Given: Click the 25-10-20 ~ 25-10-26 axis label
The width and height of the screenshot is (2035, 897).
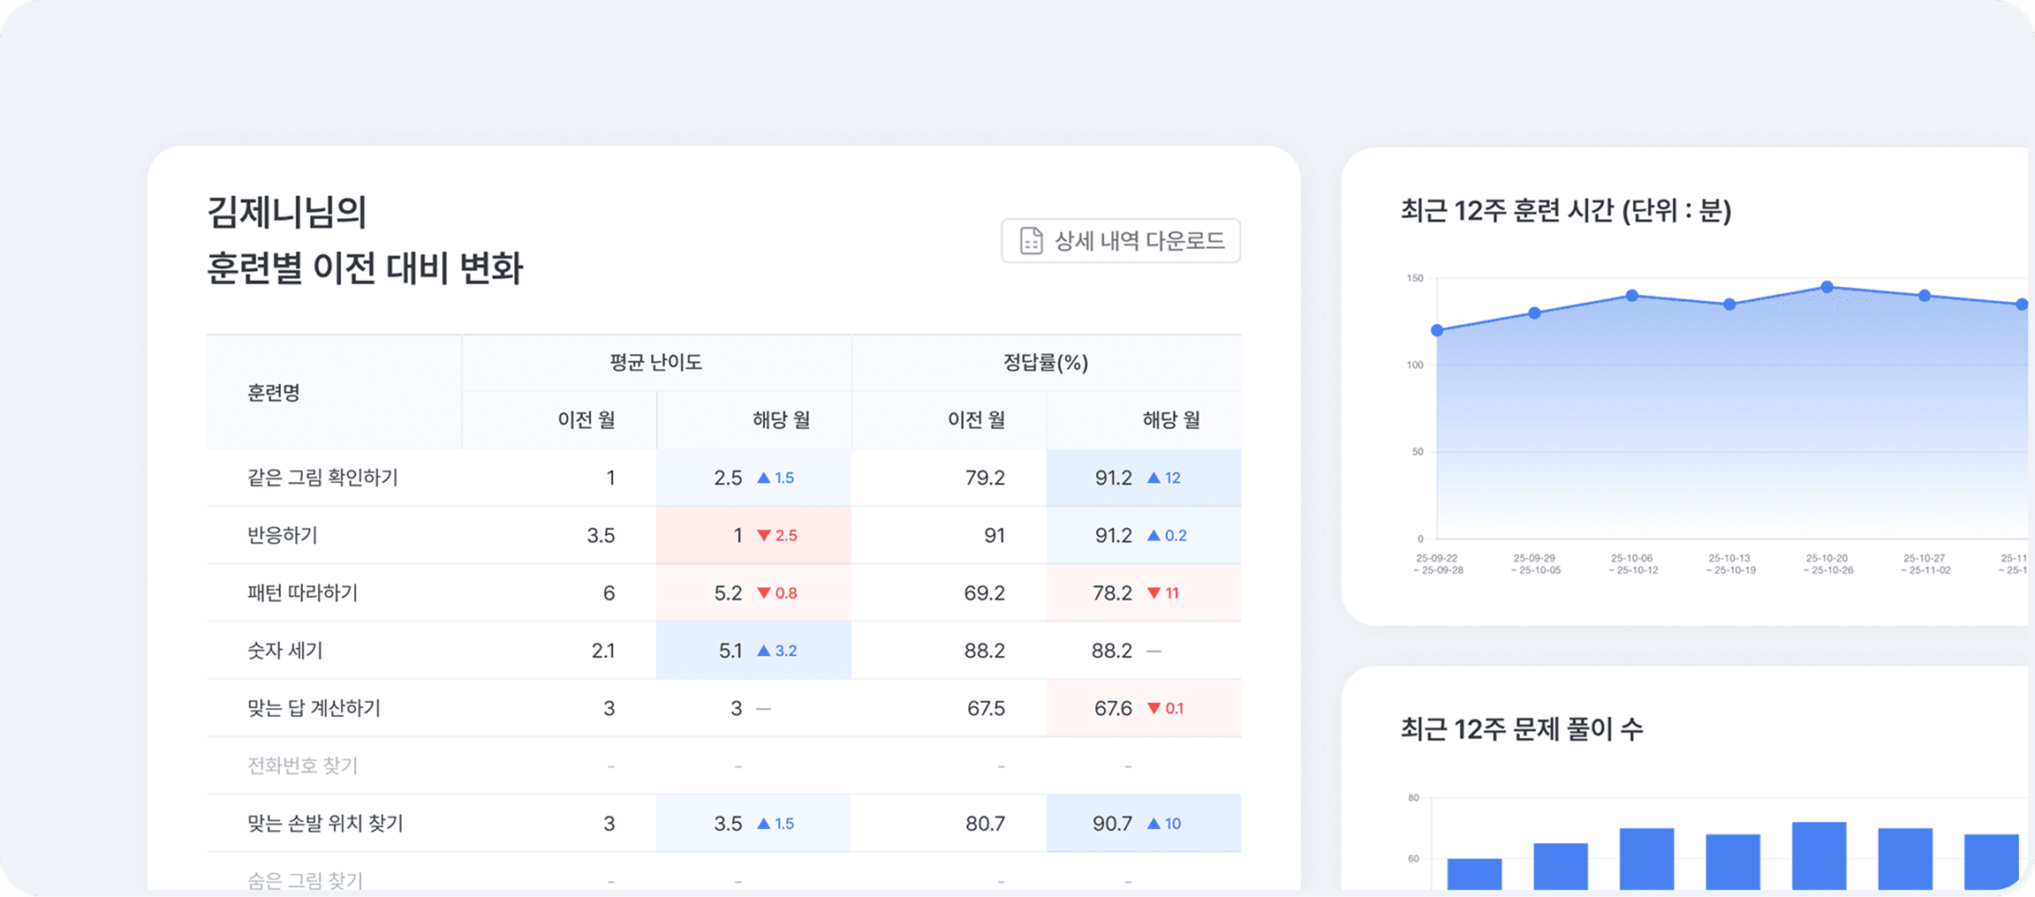Looking at the screenshot, I should tap(1827, 564).
